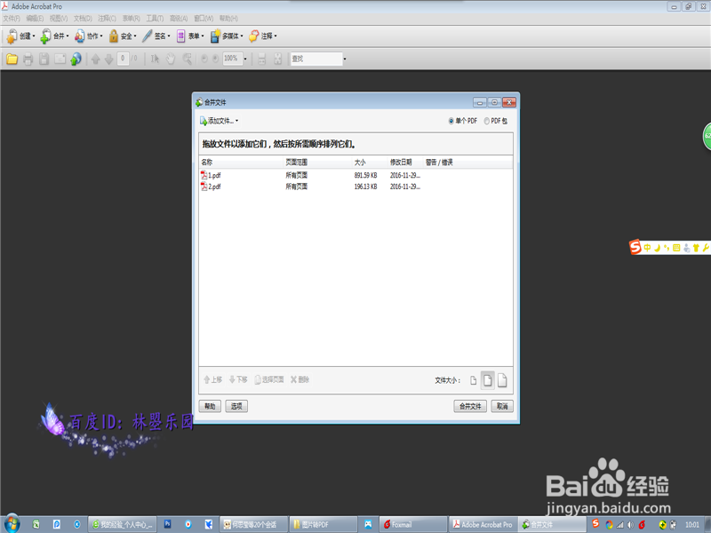Switch to Foxmail in the taskbar
This screenshot has width=711, height=533.
tap(413, 524)
